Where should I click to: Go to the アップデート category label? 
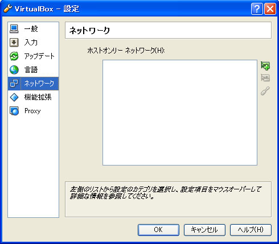[39, 56]
